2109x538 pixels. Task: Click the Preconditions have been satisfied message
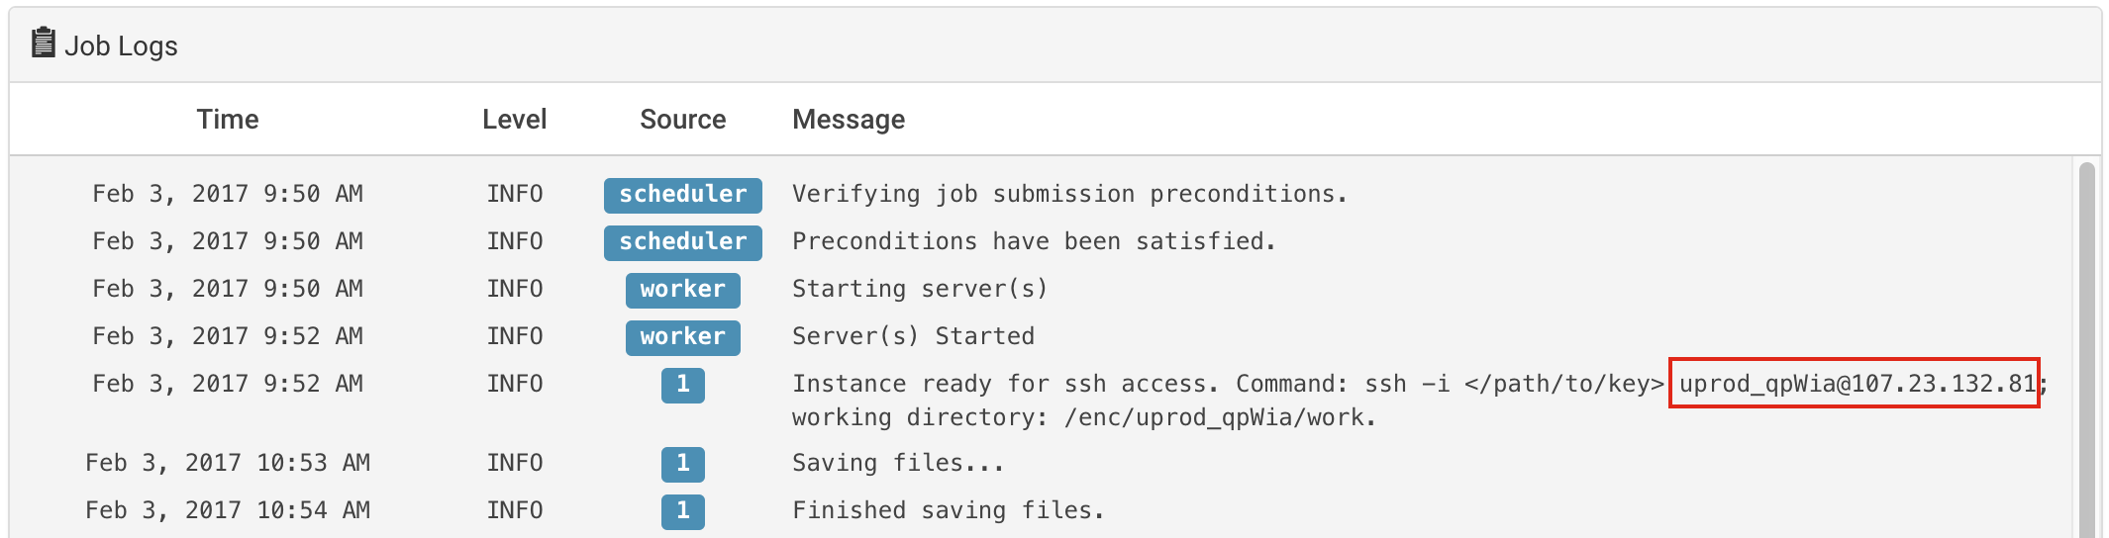[1034, 242]
